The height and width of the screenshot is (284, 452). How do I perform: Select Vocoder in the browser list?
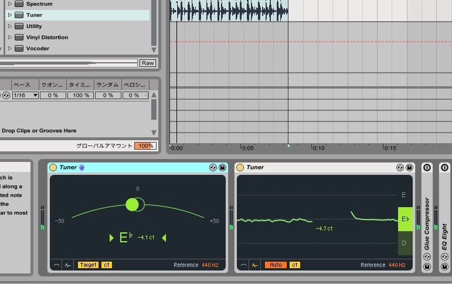pos(38,49)
